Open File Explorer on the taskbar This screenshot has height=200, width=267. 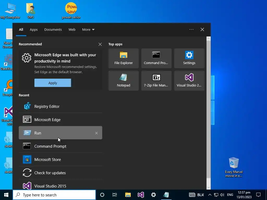tap(128, 195)
